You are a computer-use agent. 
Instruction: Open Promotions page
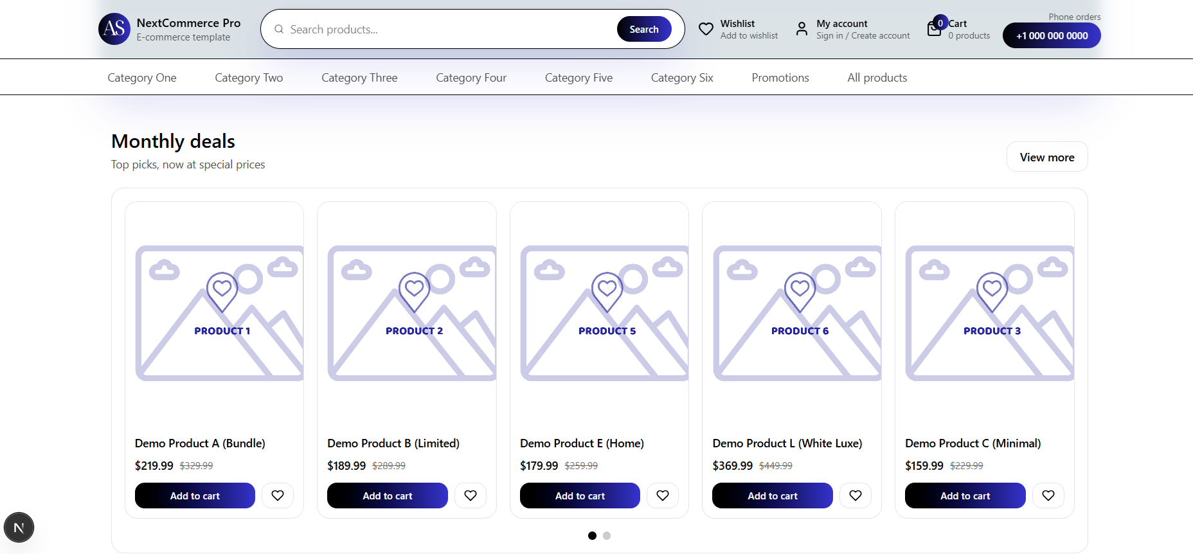pos(780,78)
